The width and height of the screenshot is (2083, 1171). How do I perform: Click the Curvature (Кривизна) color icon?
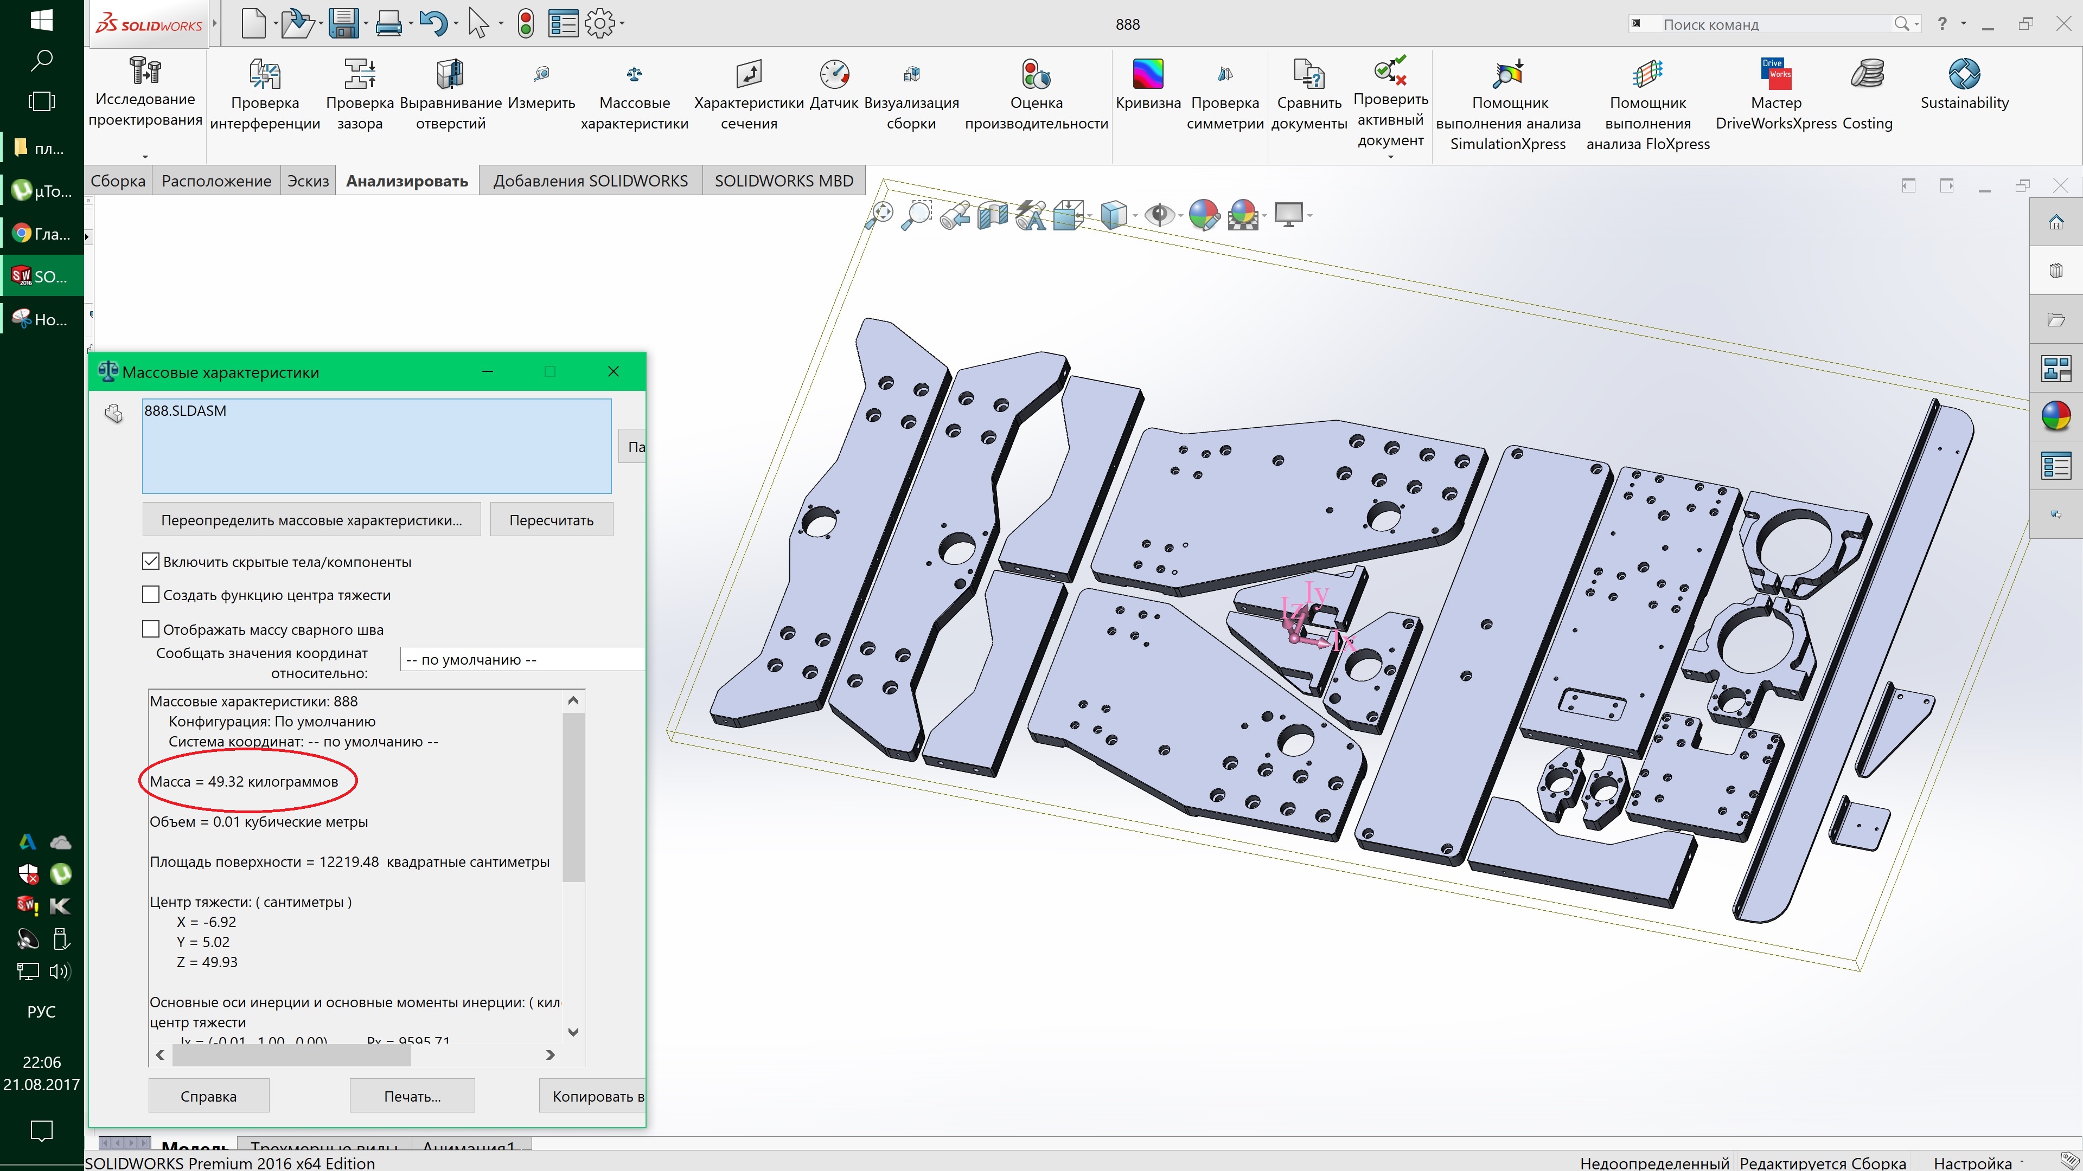[x=1147, y=74]
